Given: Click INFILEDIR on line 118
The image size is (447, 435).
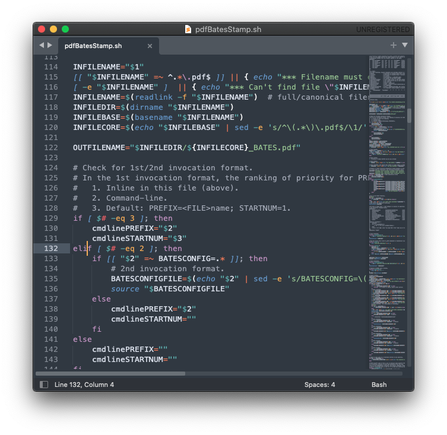Looking at the screenshot, I should point(94,107).
